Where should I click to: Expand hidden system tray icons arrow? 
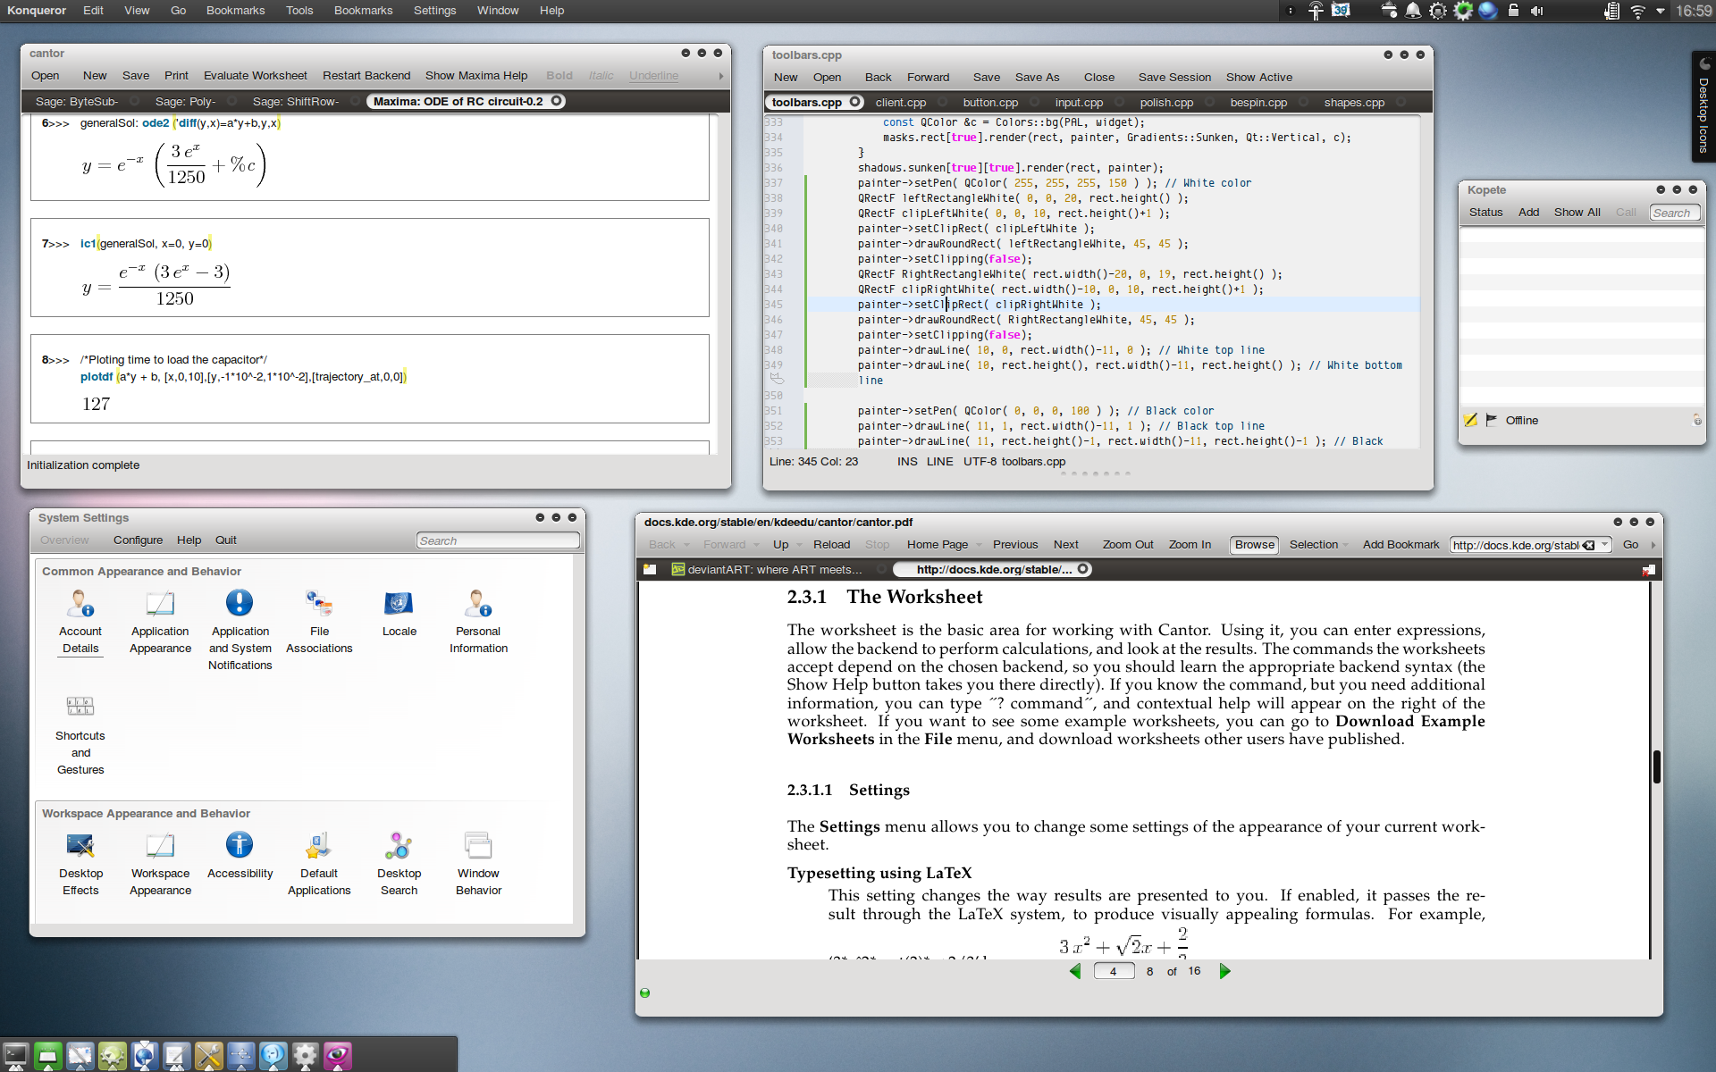coord(1660,11)
